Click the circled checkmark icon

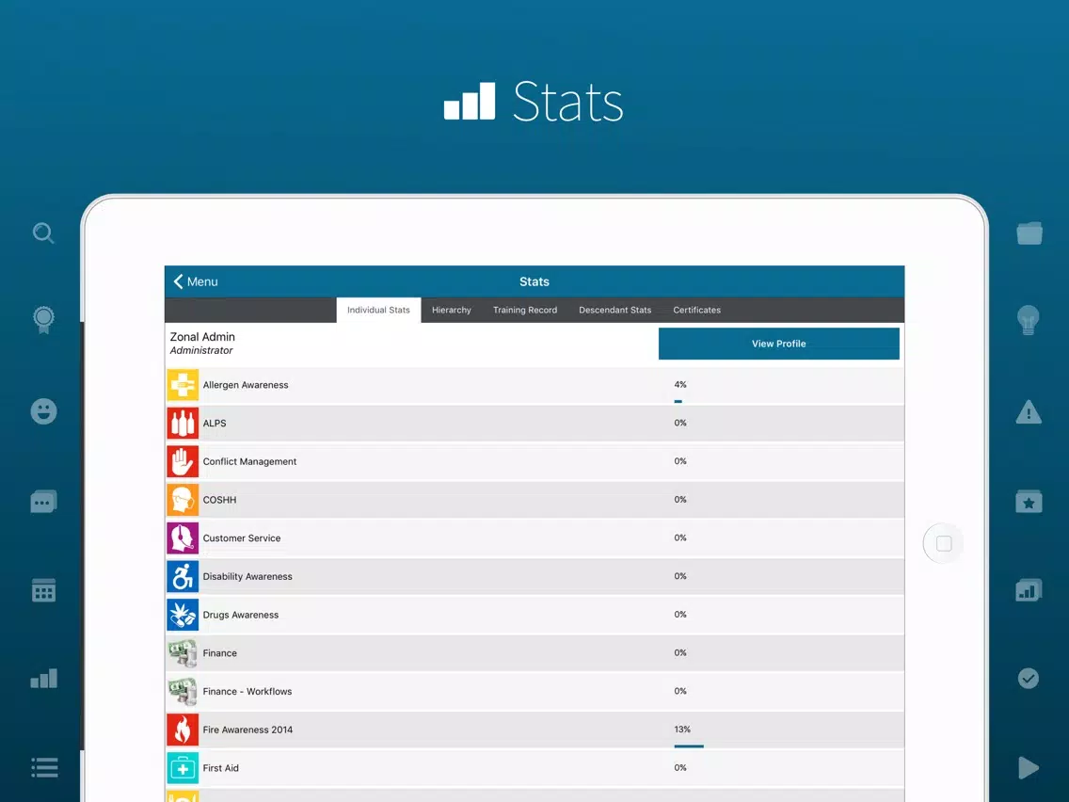[1029, 679]
